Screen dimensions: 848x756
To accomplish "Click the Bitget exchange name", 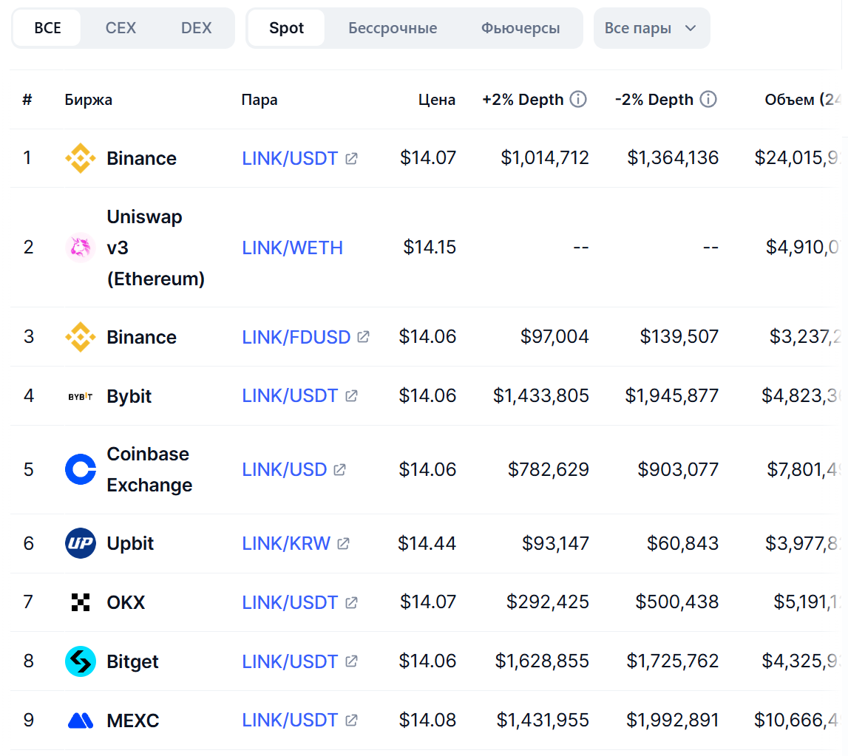I will click(132, 661).
